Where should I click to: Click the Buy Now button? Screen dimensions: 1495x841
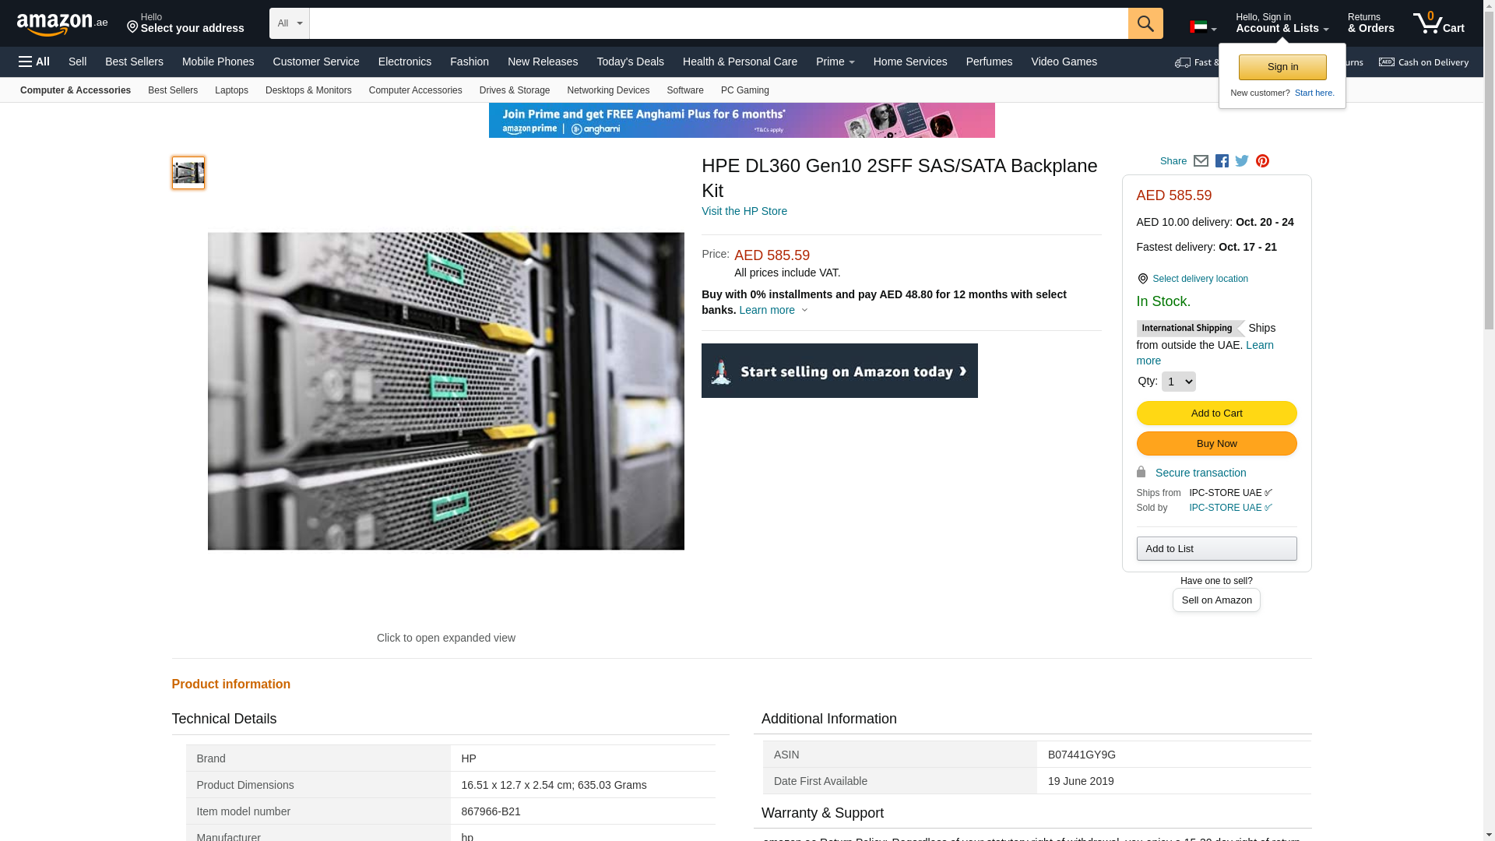(x=1216, y=444)
